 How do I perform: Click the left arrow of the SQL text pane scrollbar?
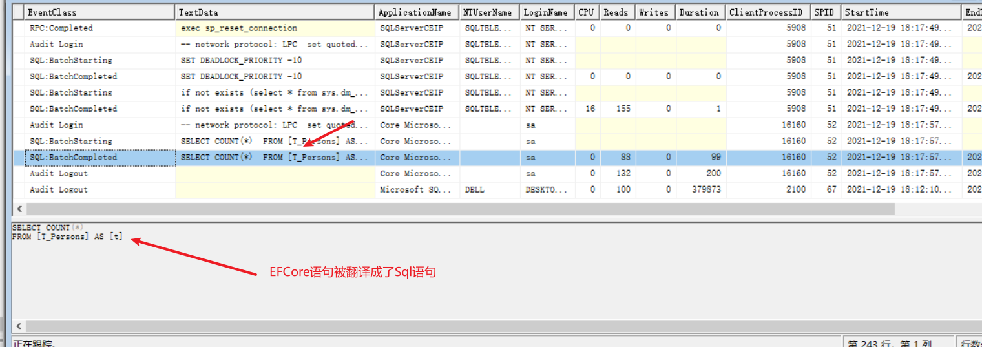(19, 326)
